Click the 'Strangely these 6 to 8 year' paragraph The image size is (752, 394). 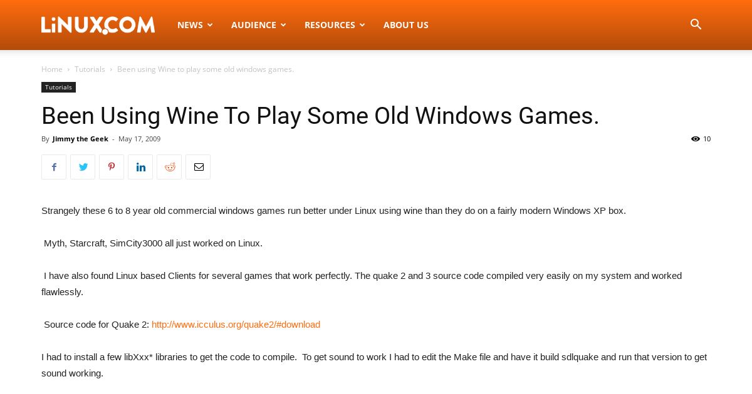[x=333, y=211]
